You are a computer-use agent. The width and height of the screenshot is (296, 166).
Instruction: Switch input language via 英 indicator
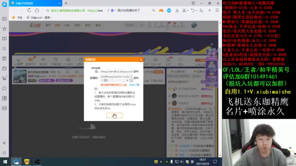point(192,162)
